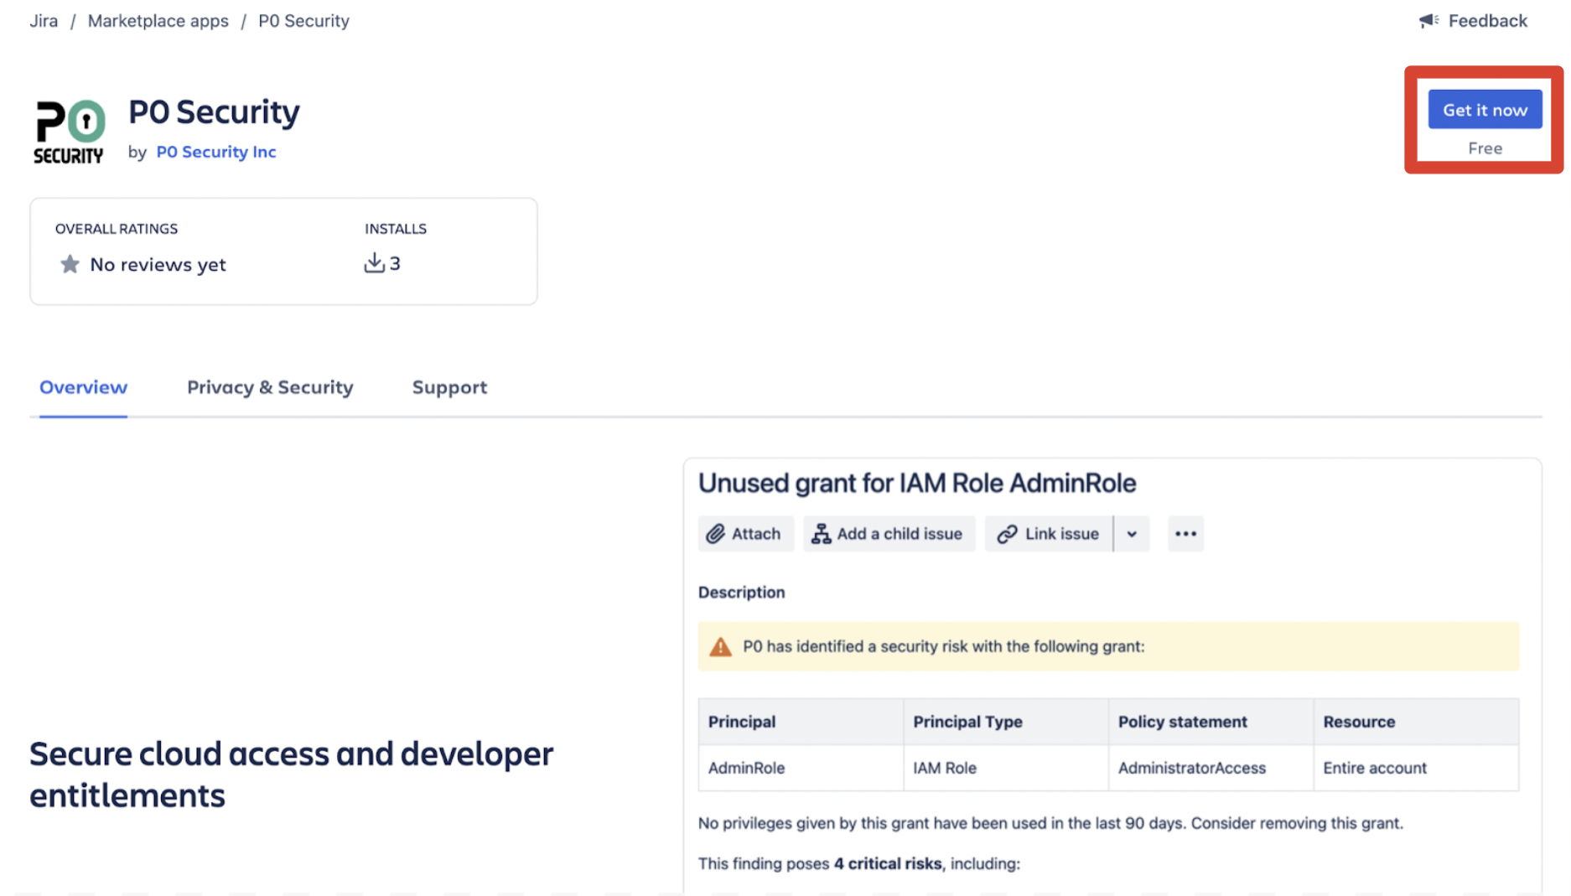Click the Attach button
This screenshot has height=896, width=1571.
pos(745,534)
